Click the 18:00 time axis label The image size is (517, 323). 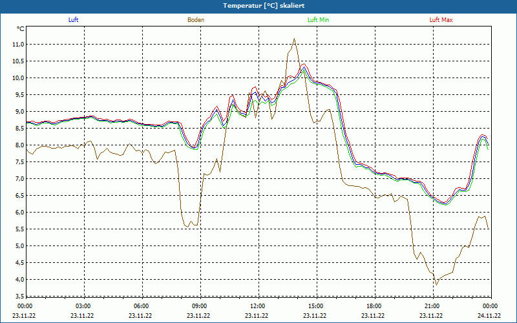(374, 306)
